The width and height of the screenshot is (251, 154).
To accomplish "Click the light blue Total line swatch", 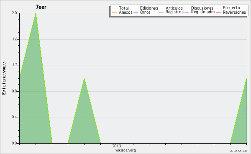I will click(115, 8).
